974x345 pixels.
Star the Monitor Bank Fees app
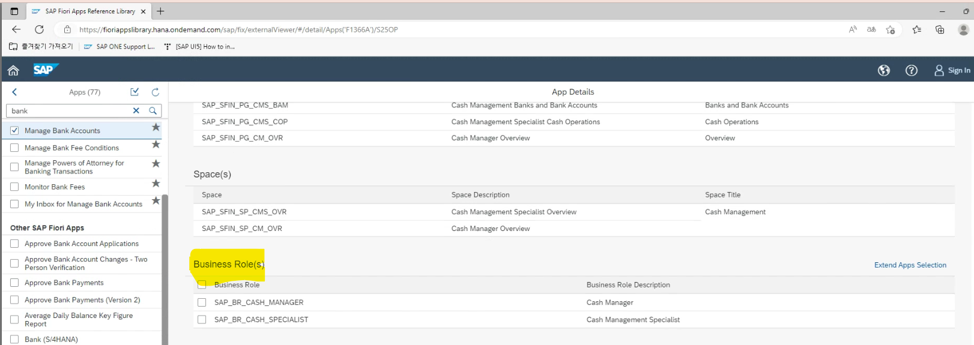(x=156, y=183)
